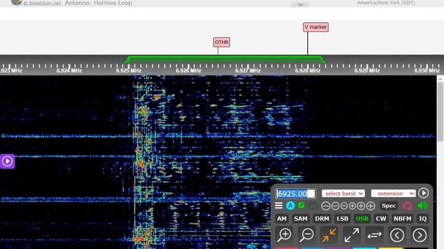Select IQ mode
444x249 pixels.
tap(422, 219)
